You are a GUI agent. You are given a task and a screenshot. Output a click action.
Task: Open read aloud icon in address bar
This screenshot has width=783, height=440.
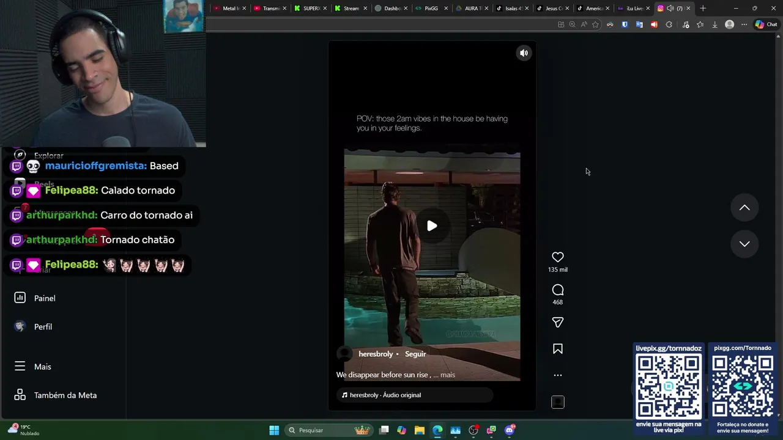click(584, 24)
